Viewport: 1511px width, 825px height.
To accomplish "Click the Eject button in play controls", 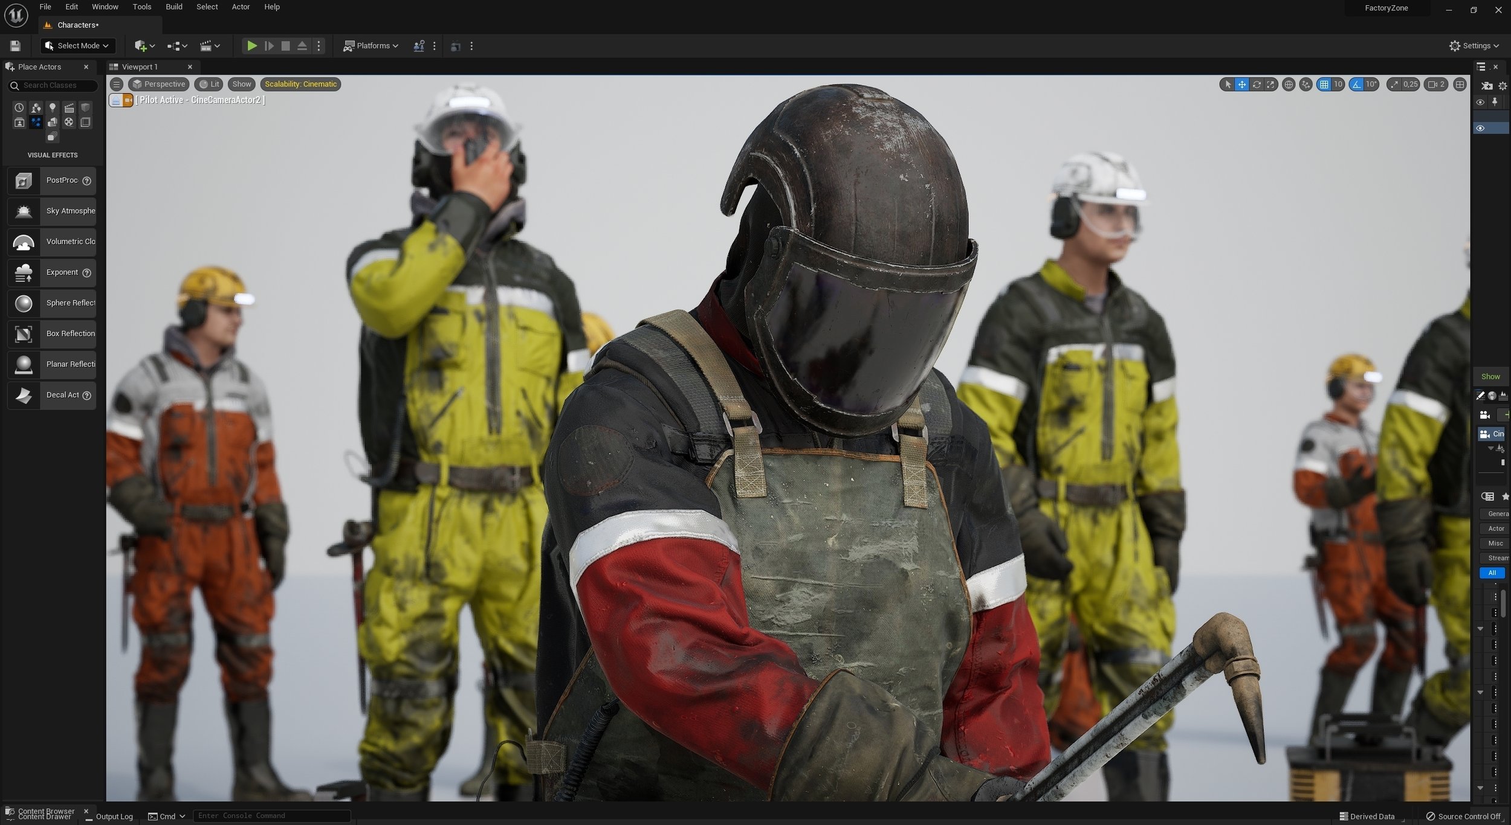I will 302,46.
